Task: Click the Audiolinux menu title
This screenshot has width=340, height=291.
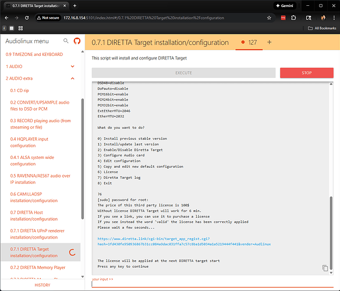Action: tap(27, 41)
